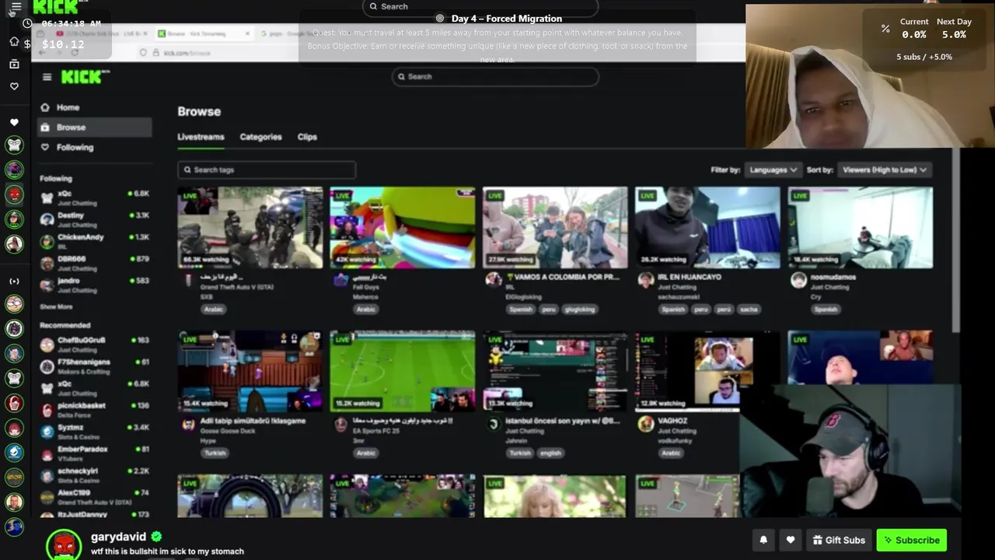
Task: Switch to the Categories tab
Action: click(x=260, y=137)
